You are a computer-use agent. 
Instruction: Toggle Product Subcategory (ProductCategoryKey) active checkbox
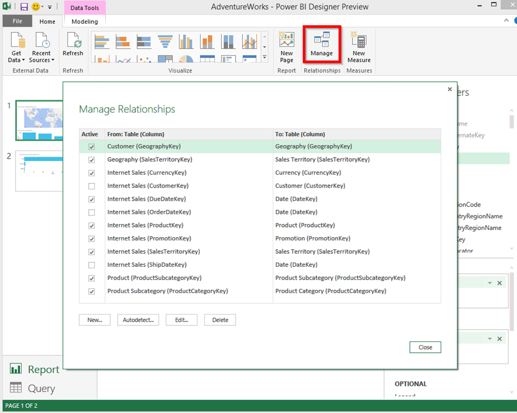tap(91, 291)
